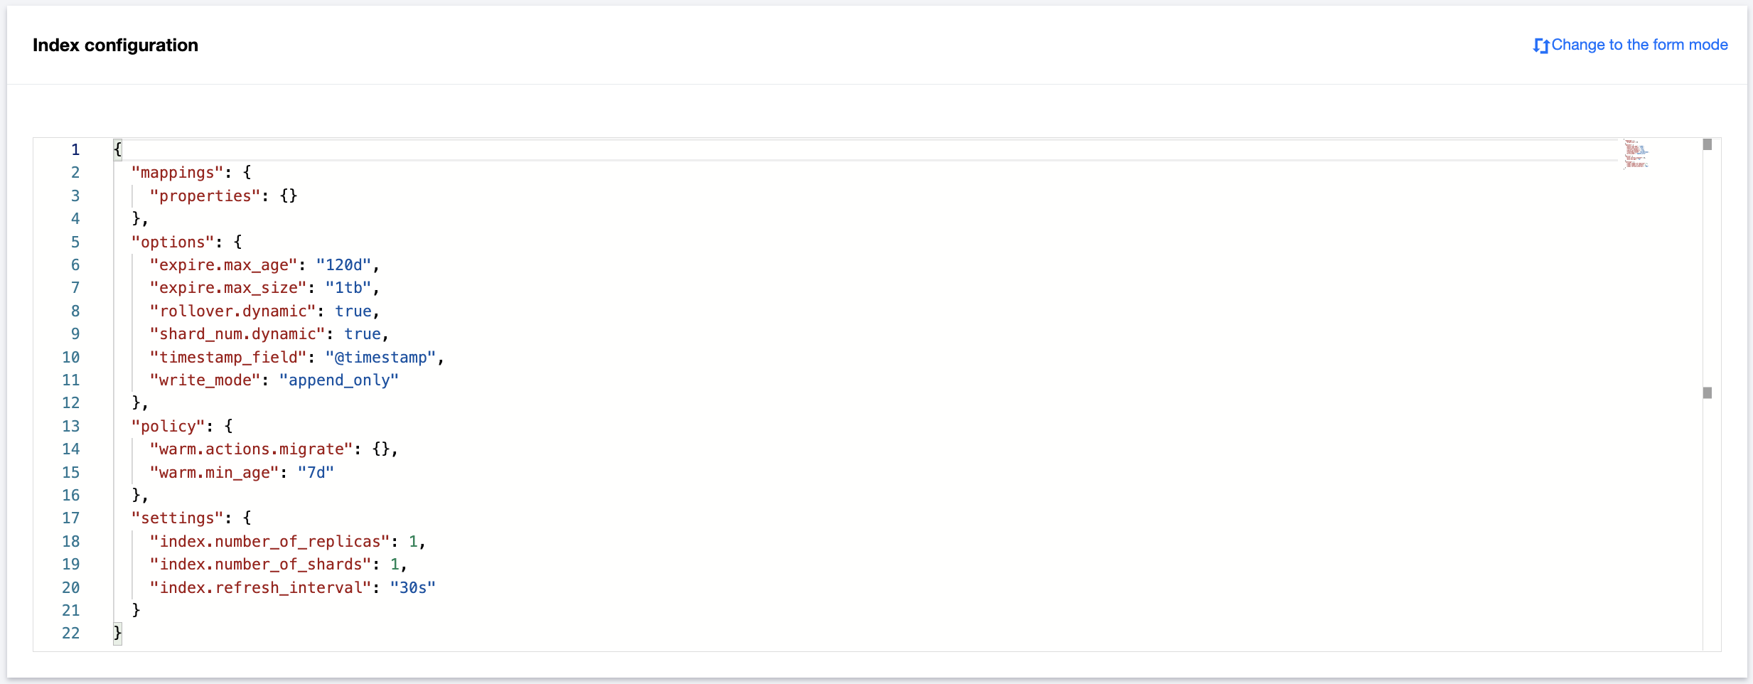Image resolution: width=1753 pixels, height=684 pixels.
Task: Click the true value of rollover.dynamic
Action: pyautogui.click(x=353, y=311)
